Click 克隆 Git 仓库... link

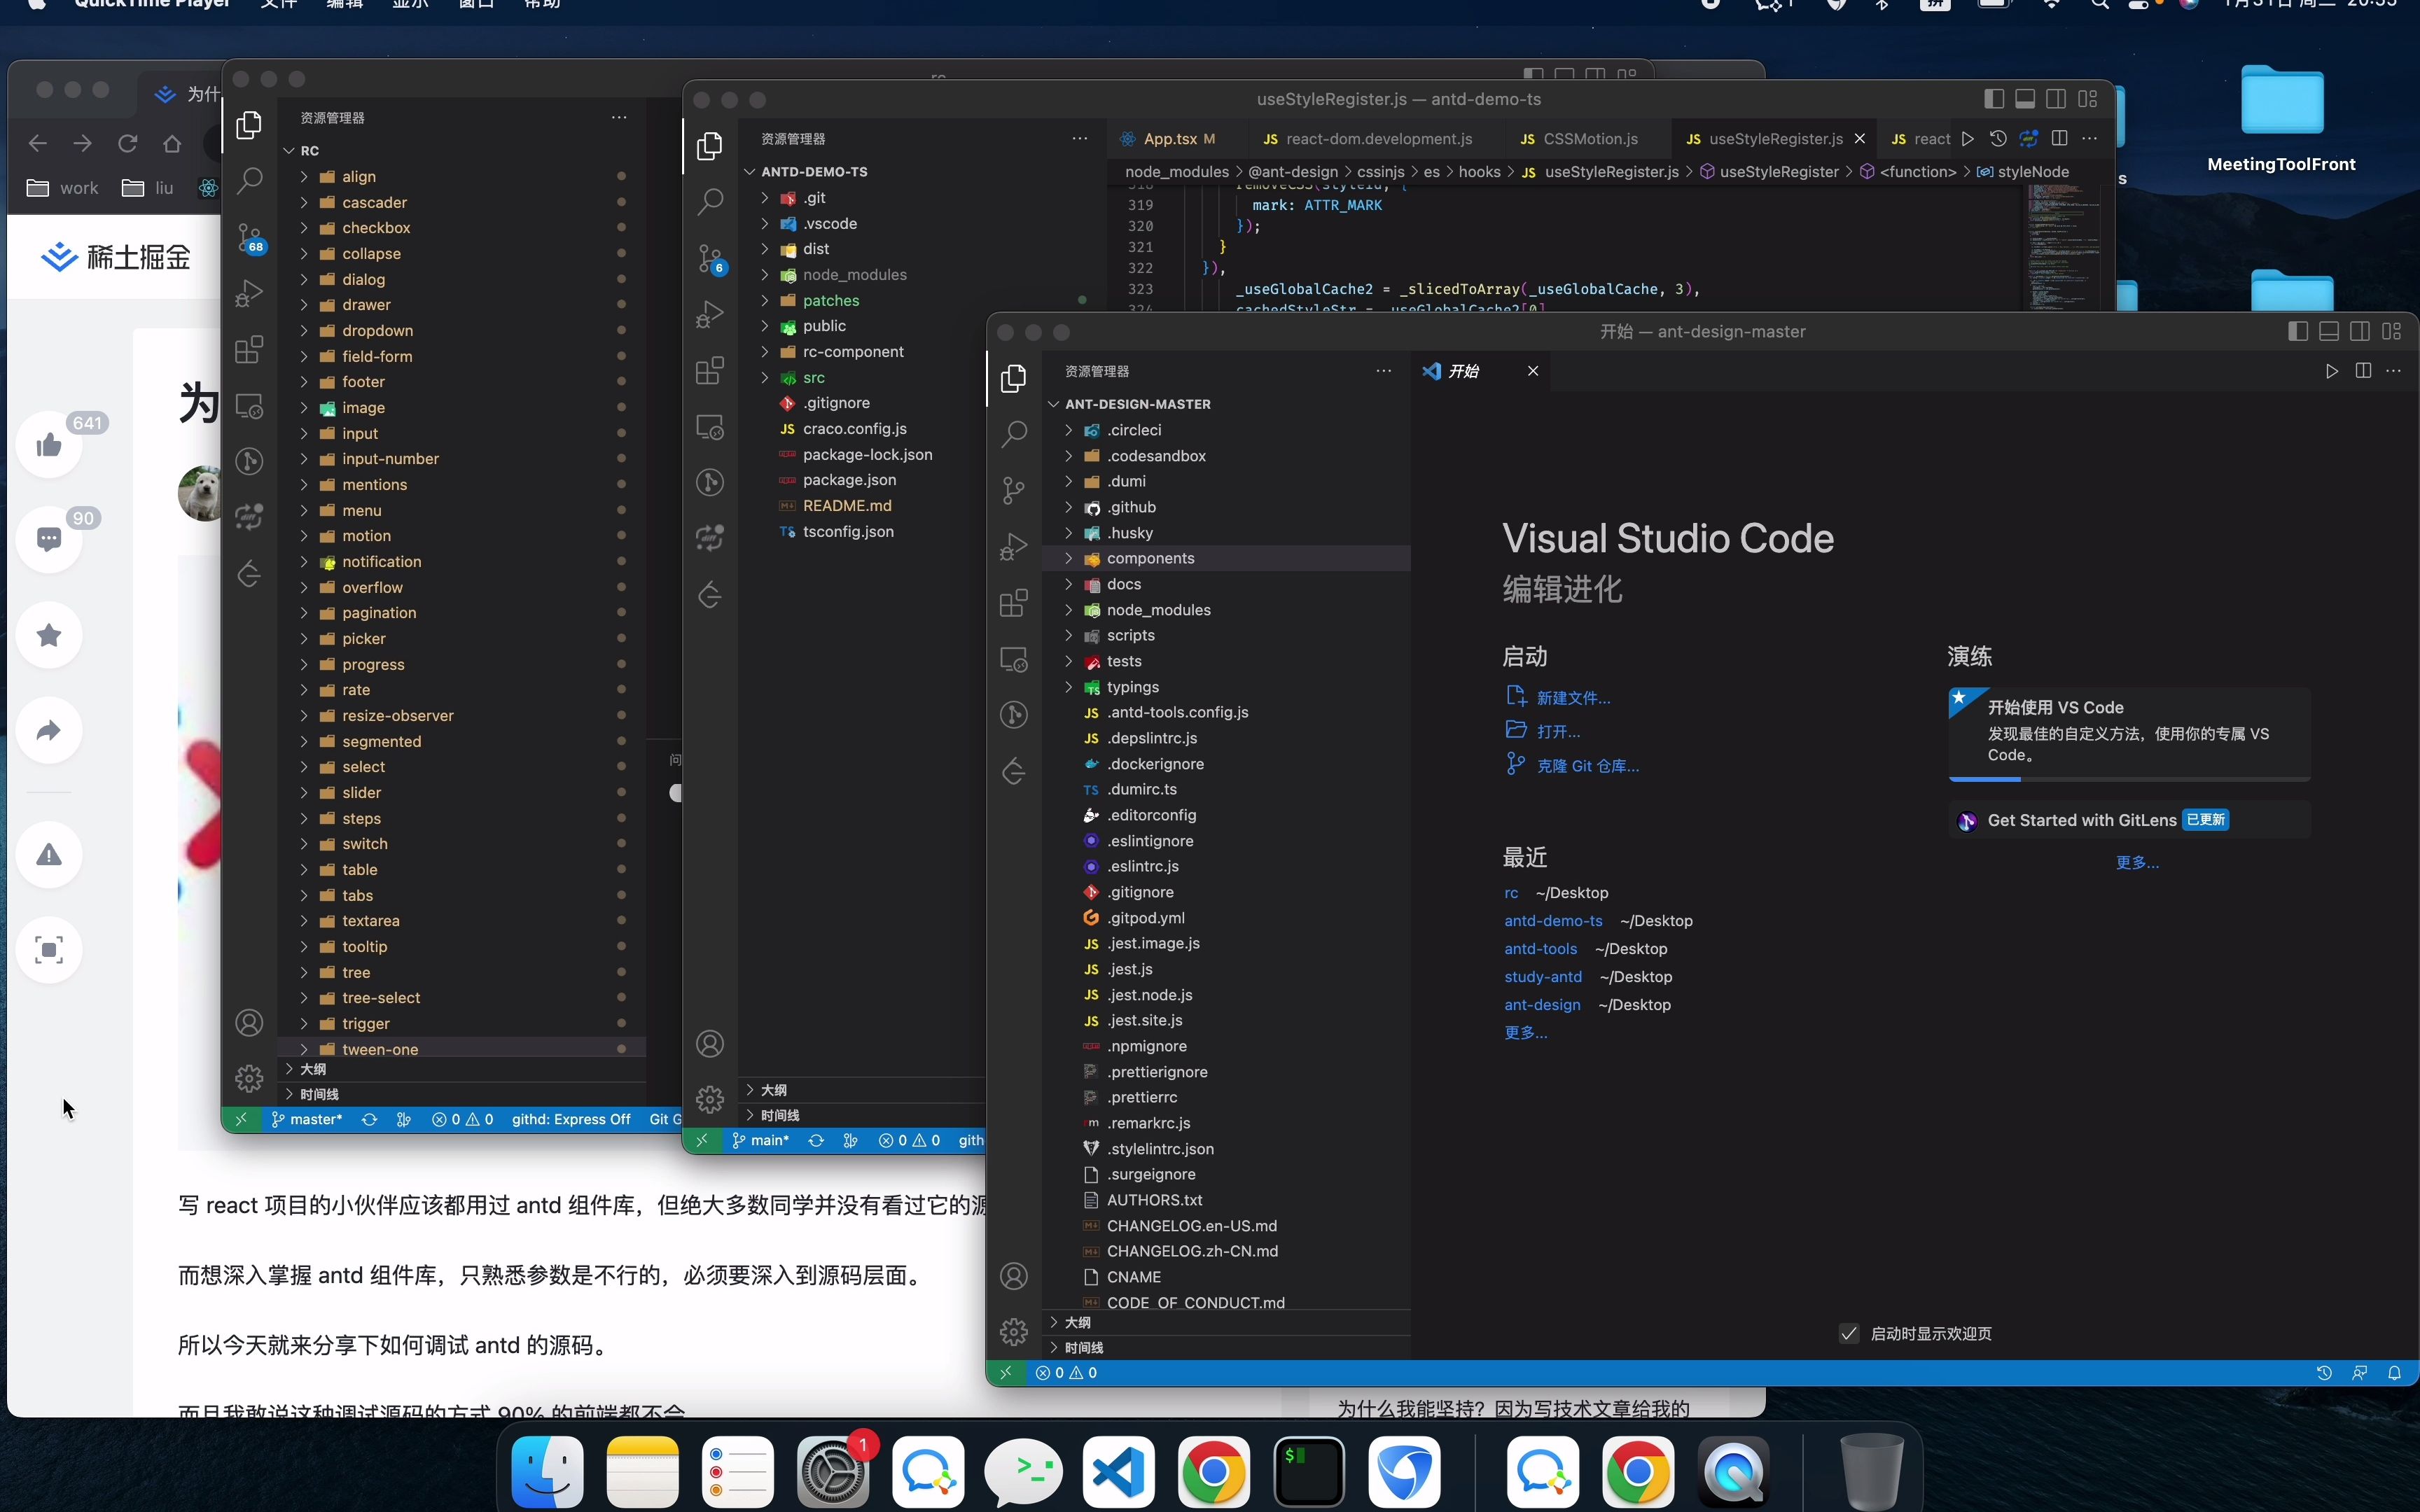pos(1587,766)
